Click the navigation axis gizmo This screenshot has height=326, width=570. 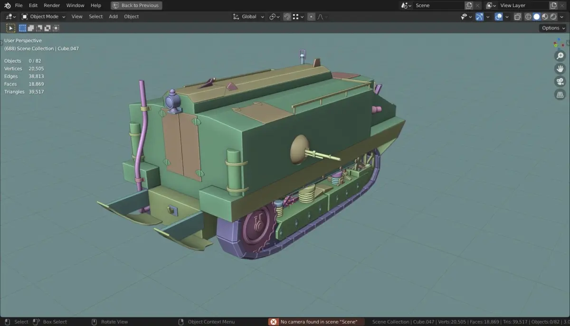pyautogui.click(x=559, y=43)
